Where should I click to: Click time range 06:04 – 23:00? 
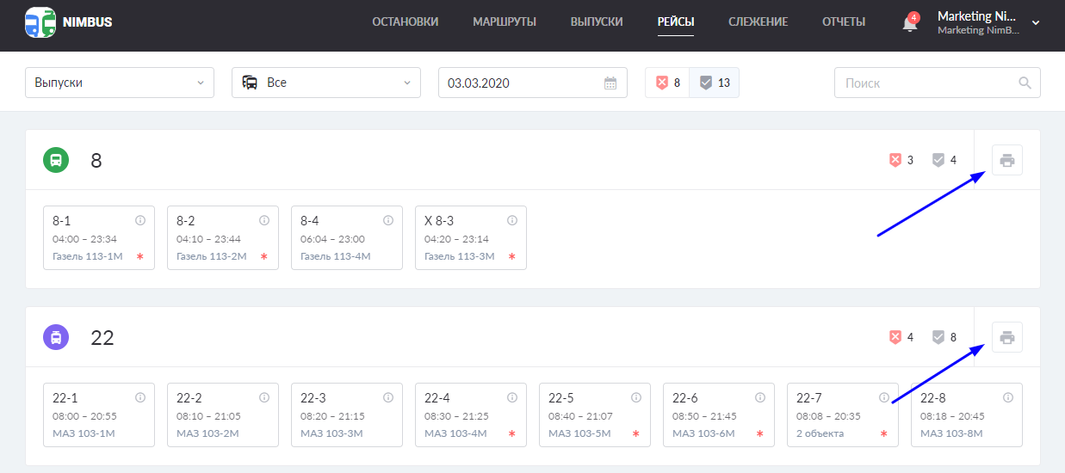pyautogui.click(x=332, y=239)
